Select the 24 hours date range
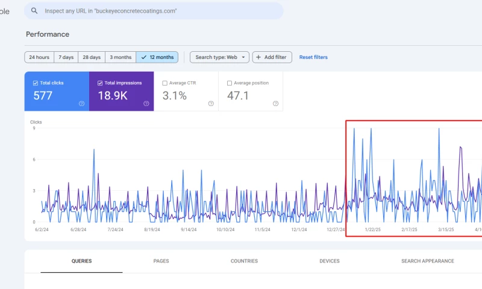The width and height of the screenshot is (482, 289). click(x=39, y=57)
